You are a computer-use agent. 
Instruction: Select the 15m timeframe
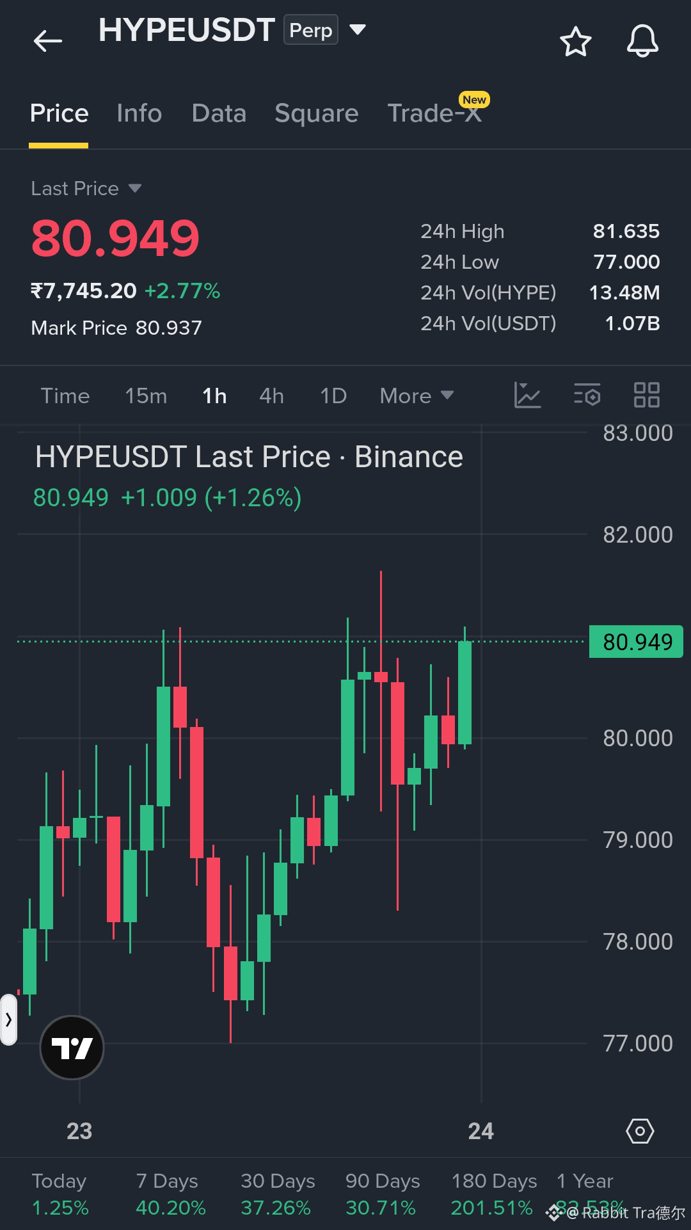click(x=146, y=395)
